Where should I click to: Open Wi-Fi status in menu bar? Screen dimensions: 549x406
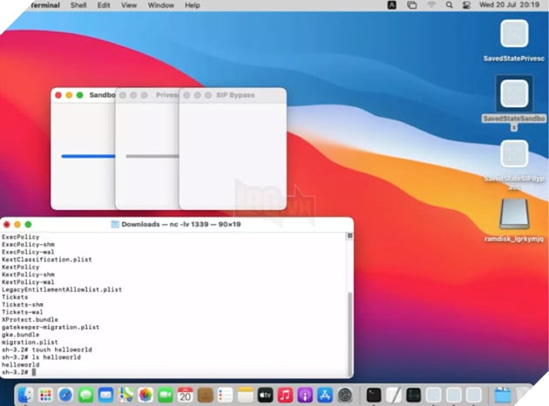point(431,5)
